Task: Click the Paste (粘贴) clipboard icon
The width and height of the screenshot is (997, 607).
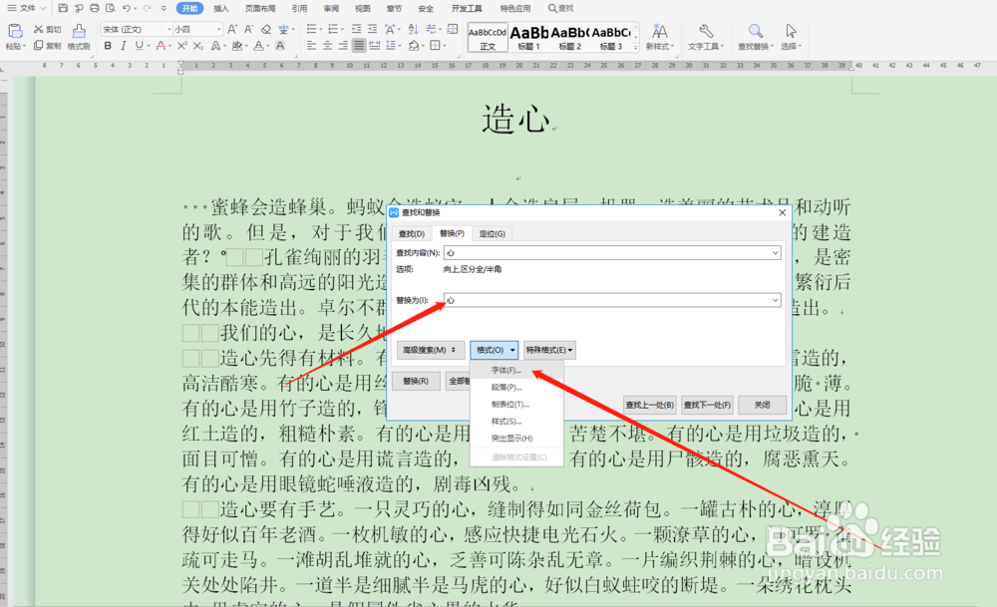Action: coord(15,31)
